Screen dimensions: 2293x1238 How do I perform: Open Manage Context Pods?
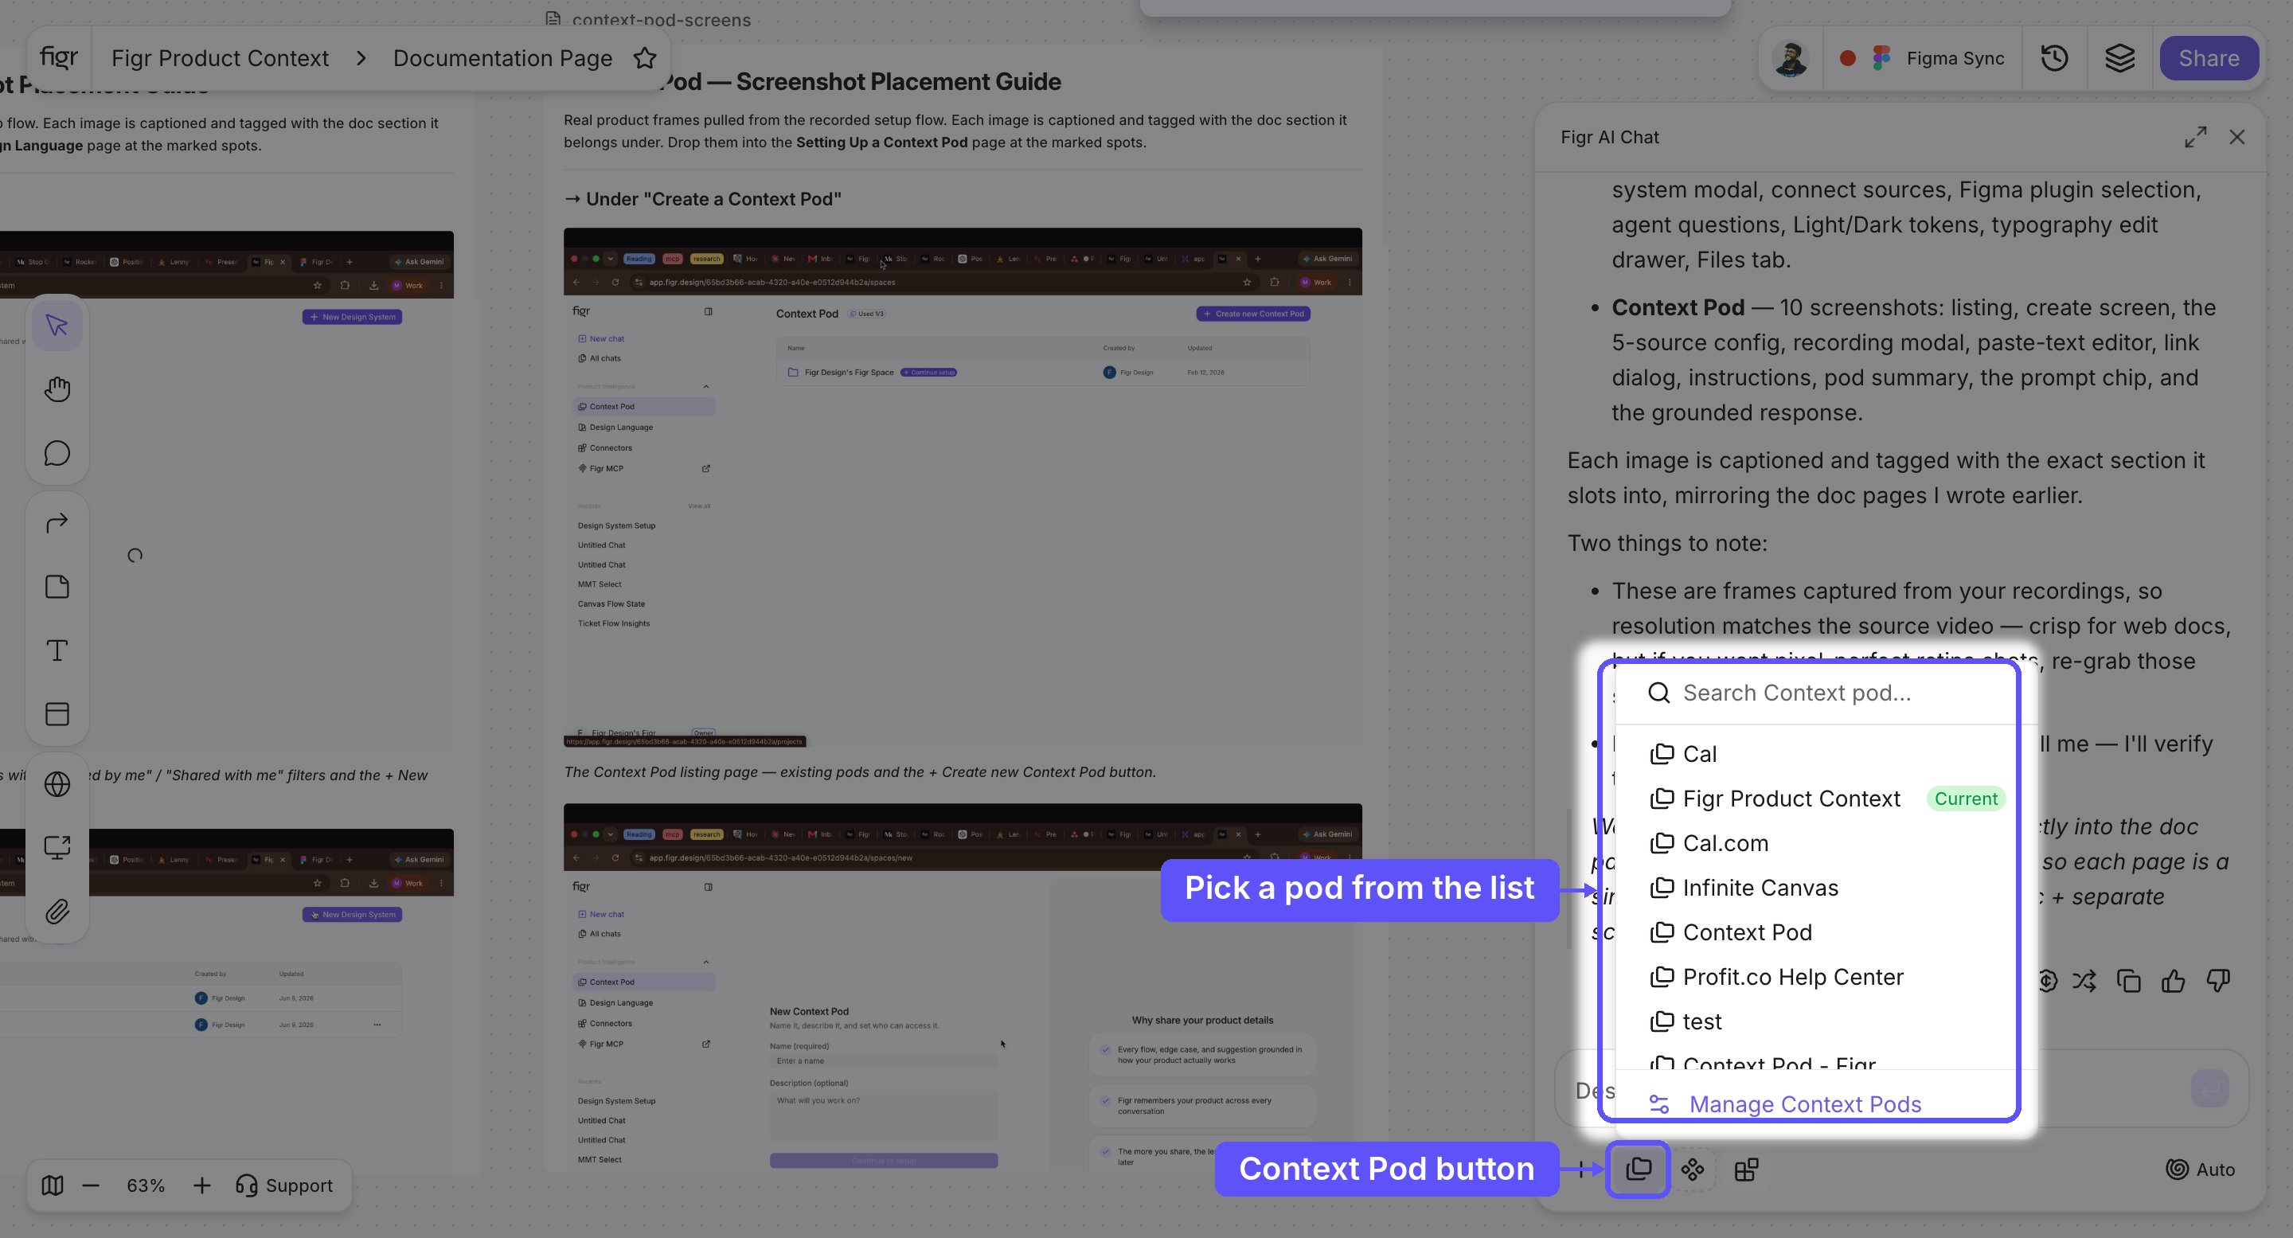pyautogui.click(x=1786, y=1103)
